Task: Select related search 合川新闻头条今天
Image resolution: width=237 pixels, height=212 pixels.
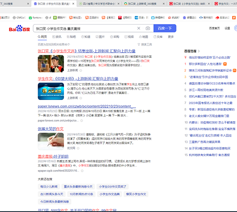Action: coord(52,194)
